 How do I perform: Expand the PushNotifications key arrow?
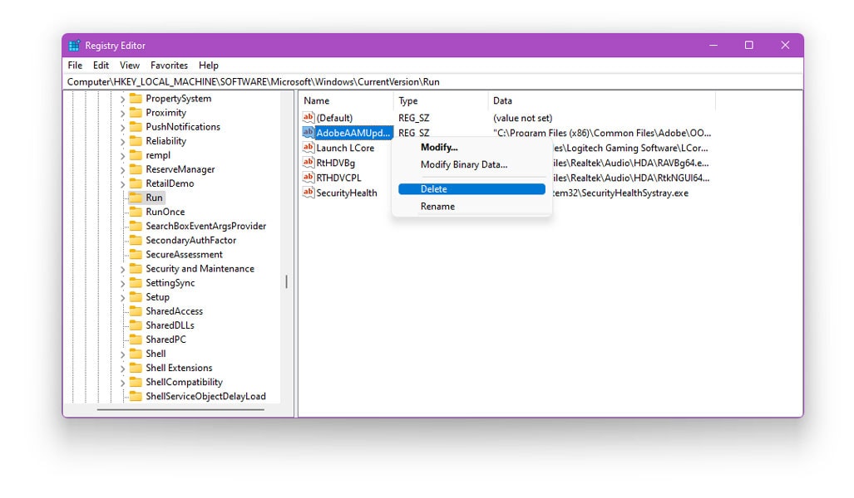click(122, 128)
